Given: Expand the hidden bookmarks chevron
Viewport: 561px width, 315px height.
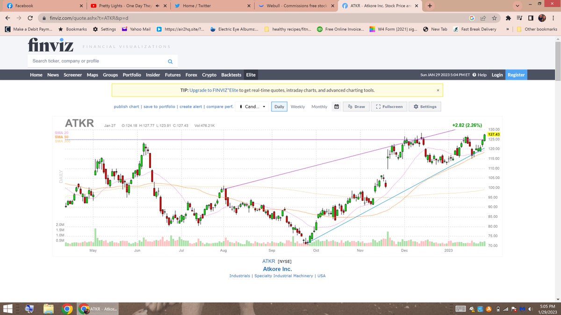Looking at the screenshot, I should coord(508,29).
